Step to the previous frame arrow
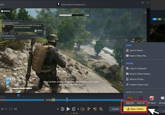 pyautogui.click(x=58, y=109)
